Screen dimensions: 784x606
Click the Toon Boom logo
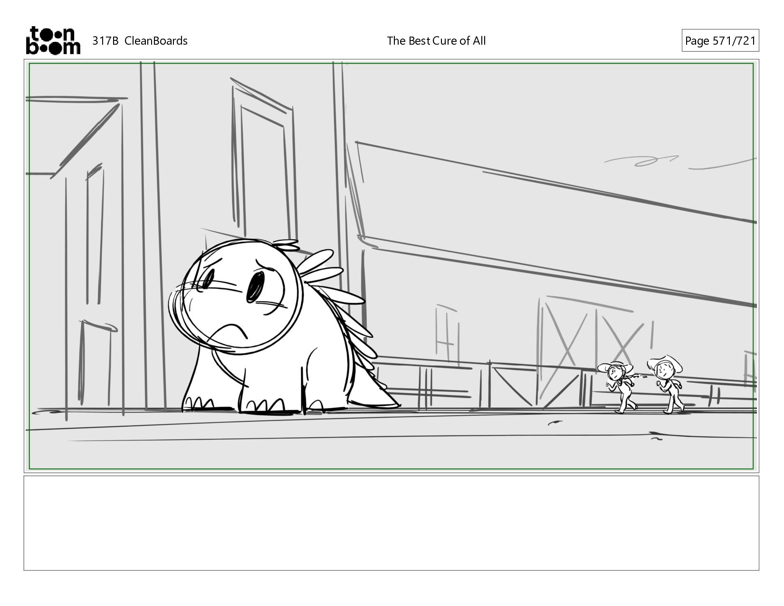(53, 40)
